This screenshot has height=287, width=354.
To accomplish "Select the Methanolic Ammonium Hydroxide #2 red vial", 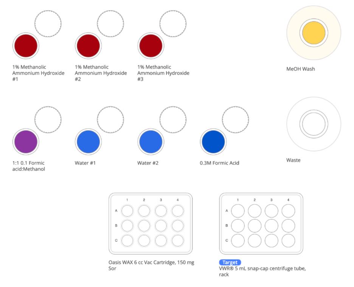I will [x=88, y=45].
